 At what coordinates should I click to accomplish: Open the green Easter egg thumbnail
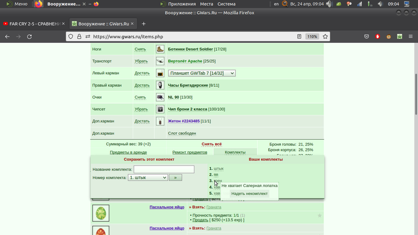point(101,213)
